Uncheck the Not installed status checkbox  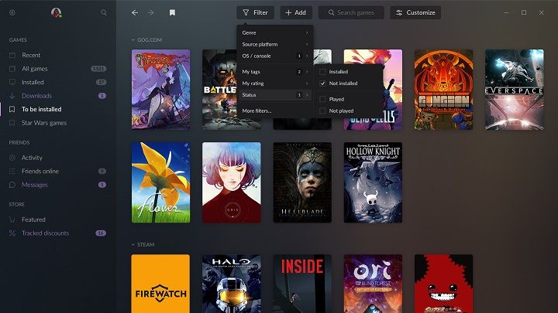(x=322, y=83)
